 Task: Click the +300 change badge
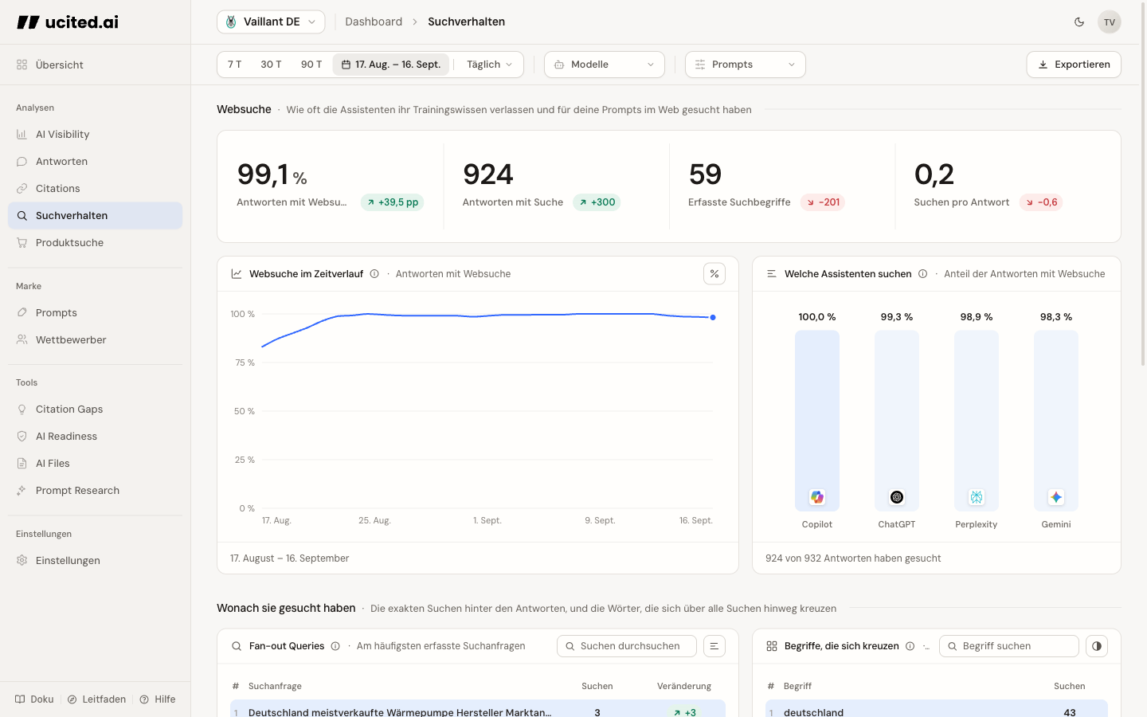[597, 202]
